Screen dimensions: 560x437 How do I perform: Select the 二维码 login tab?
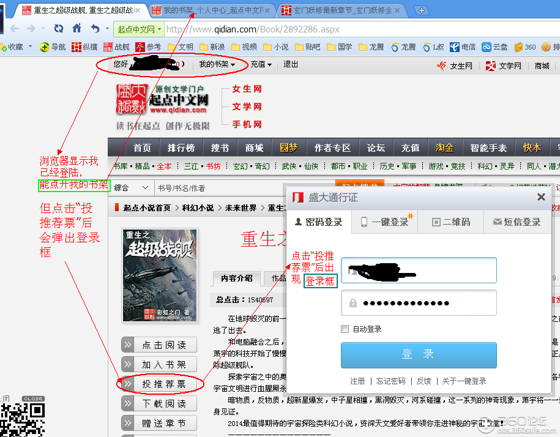click(x=450, y=222)
